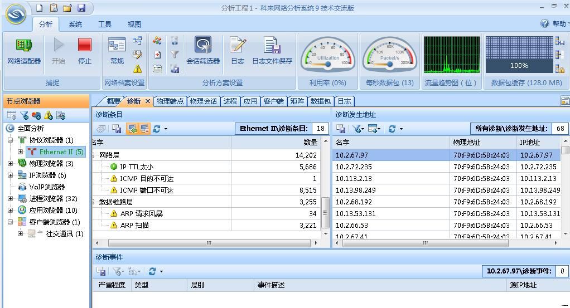This screenshot has height=308, width=570.
Task: Expand the 物理浏览器 tree node
Action: coord(10,163)
